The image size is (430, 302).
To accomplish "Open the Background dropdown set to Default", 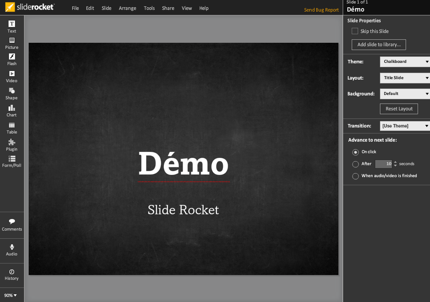I will point(405,94).
